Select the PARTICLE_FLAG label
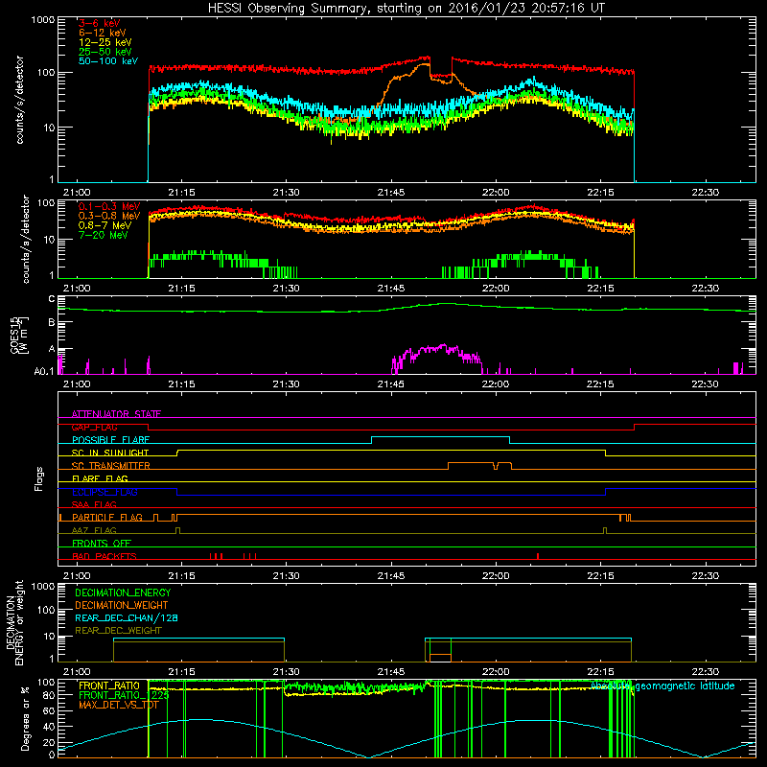The image size is (767, 767). (x=107, y=517)
